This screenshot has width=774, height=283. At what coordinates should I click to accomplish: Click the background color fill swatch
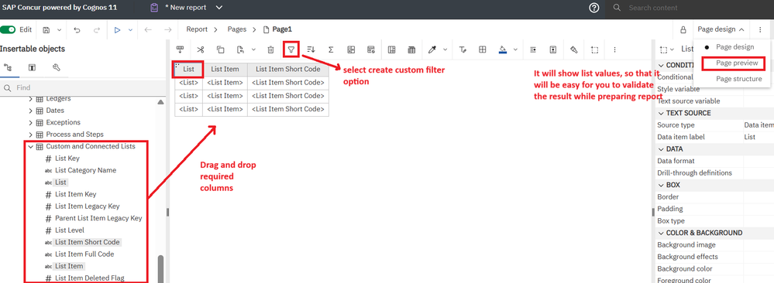point(503,49)
